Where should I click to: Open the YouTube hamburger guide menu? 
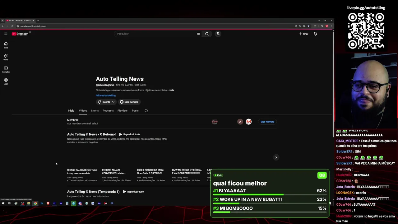pyautogui.click(x=6, y=34)
